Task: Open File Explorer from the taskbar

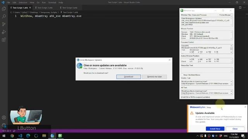Action: tap(44, 136)
